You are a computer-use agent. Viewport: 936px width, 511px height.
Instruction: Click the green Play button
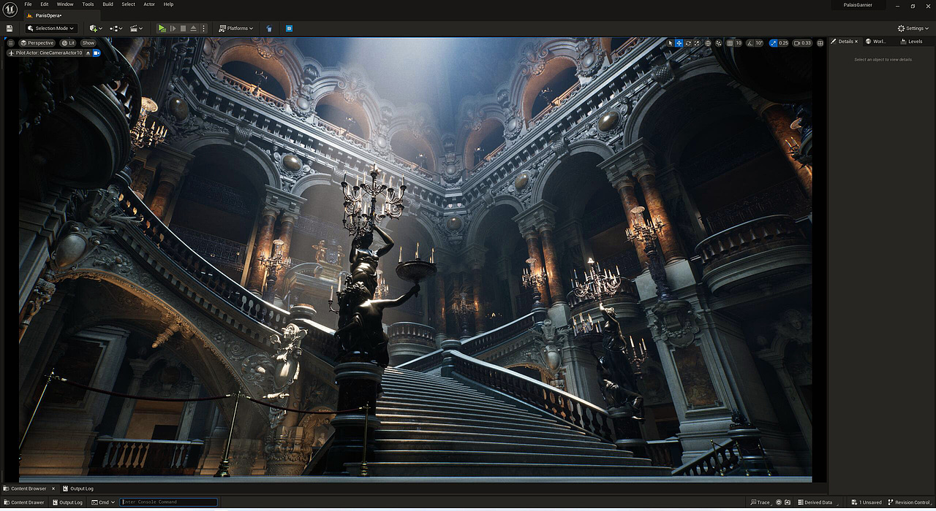pyautogui.click(x=162, y=28)
